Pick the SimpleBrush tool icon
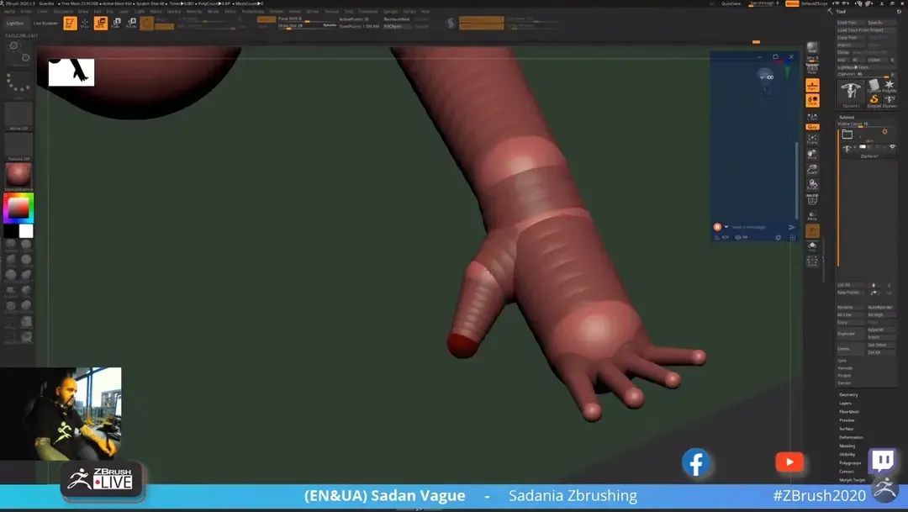 (x=874, y=100)
